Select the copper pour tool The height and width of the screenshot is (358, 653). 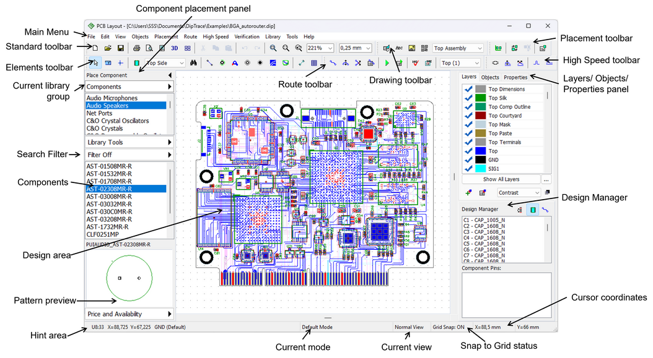(x=273, y=63)
